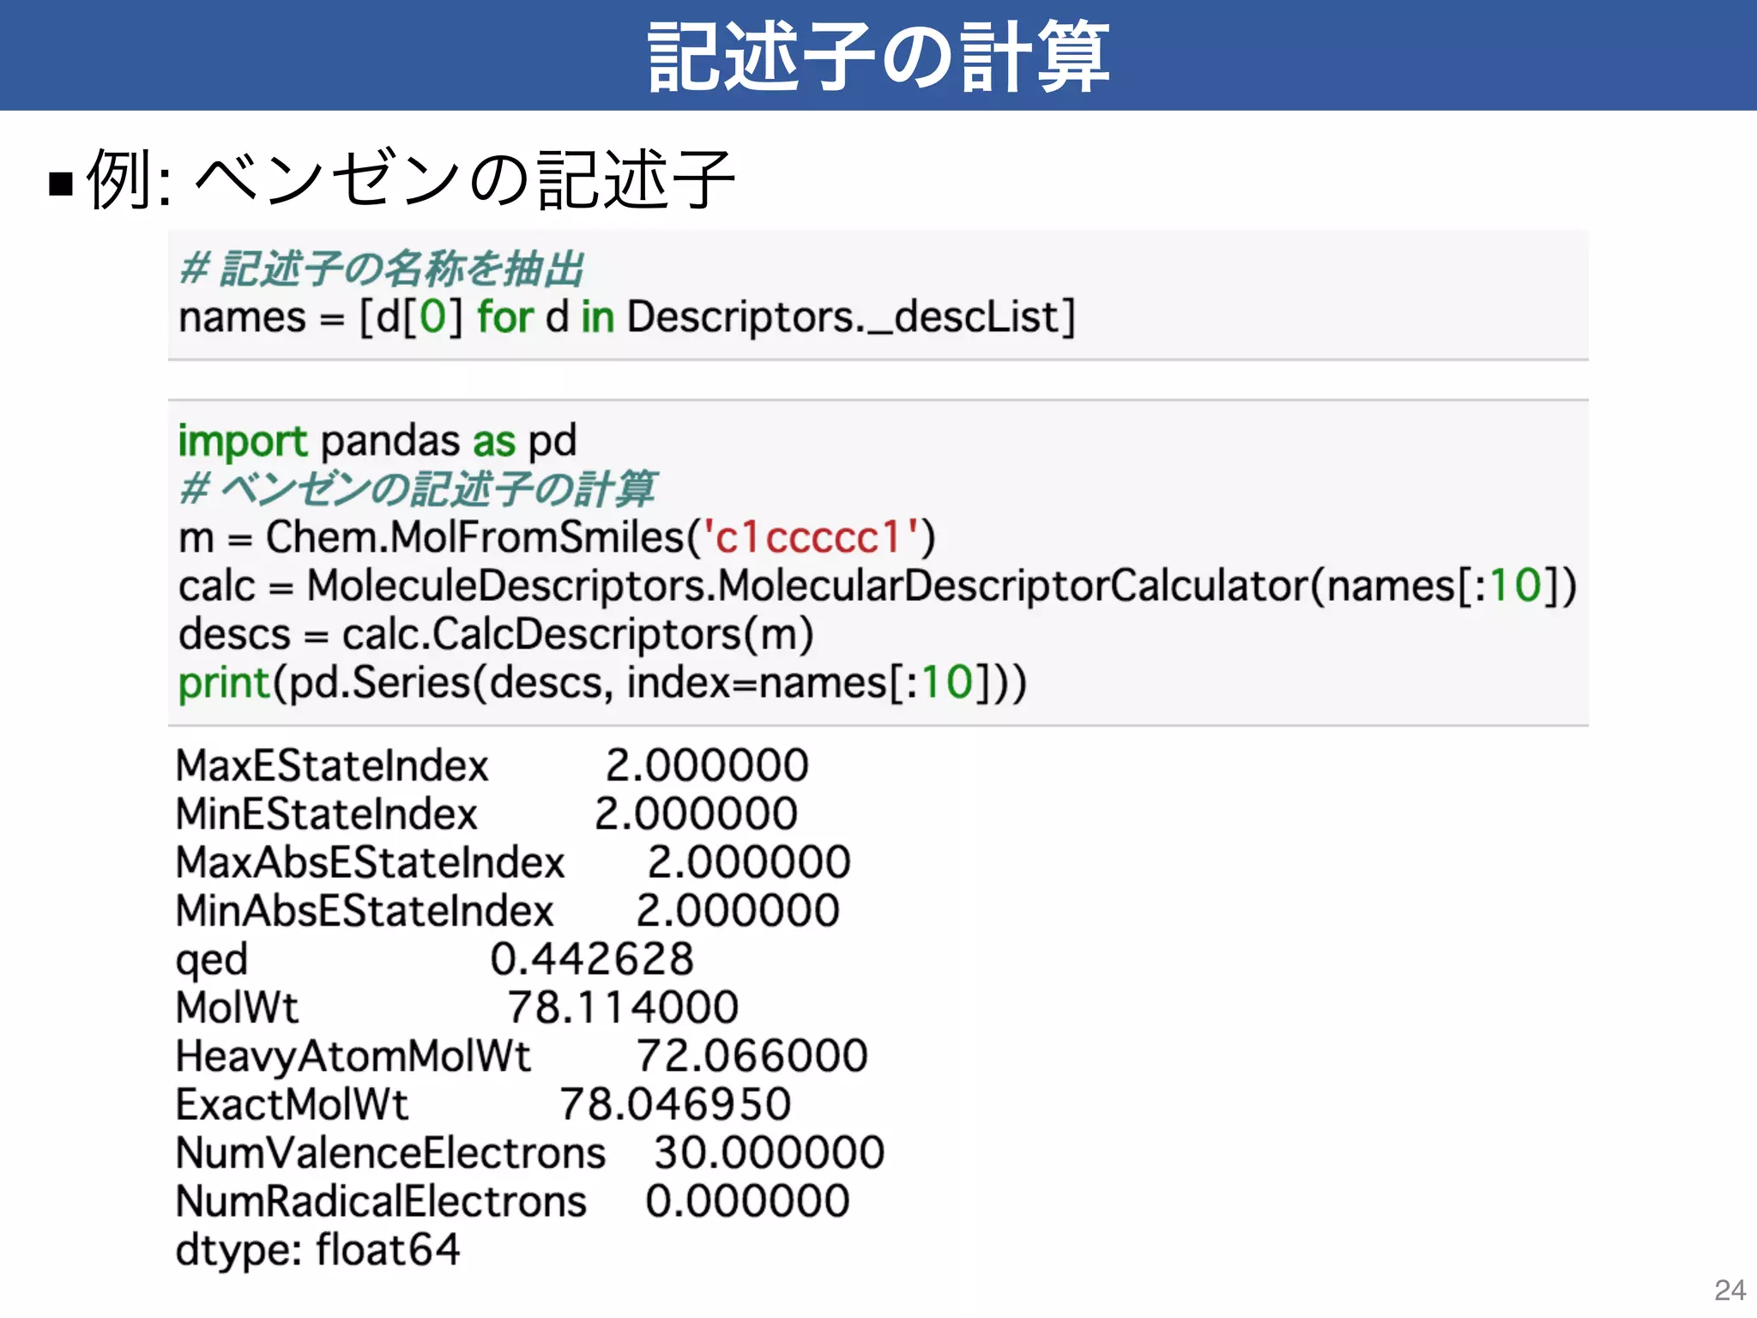
Task: Click the comment 記述子の名称を抽出
Action: pyautogui.click(x=382, y=269)
